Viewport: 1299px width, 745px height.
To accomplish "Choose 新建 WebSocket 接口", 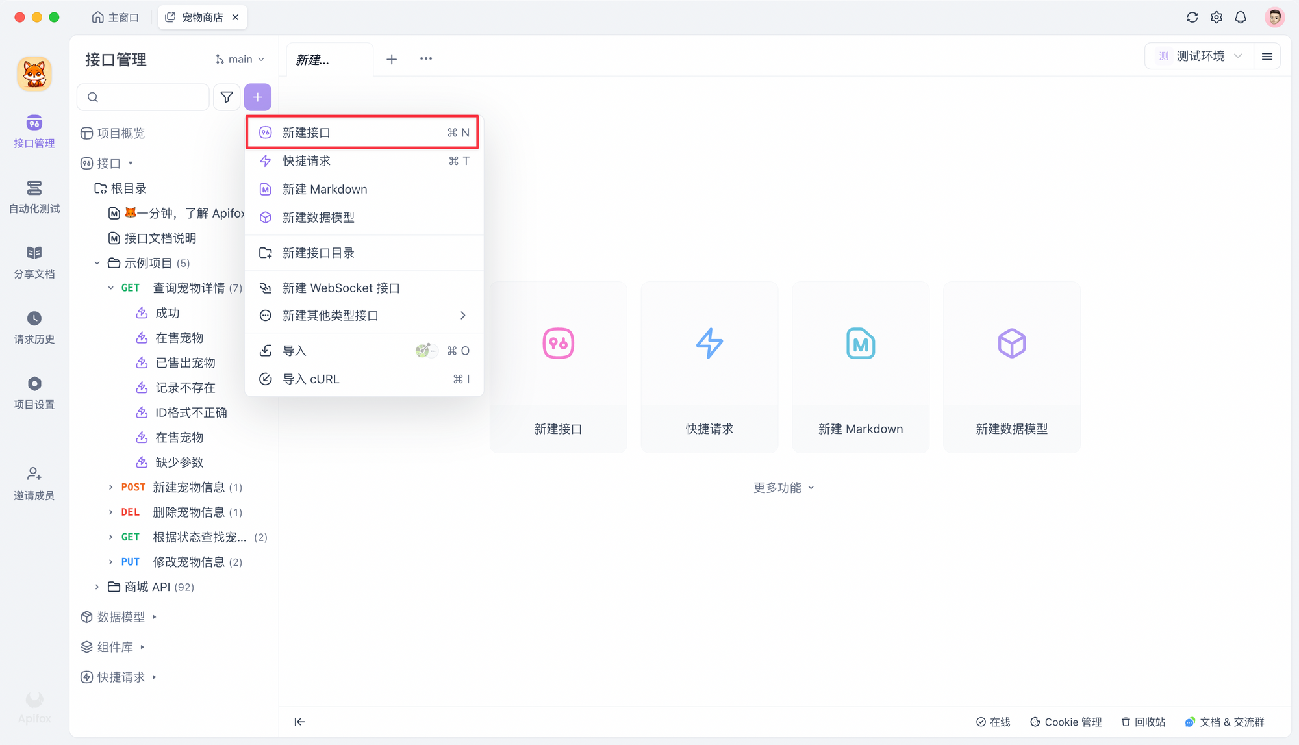I will pyautogui.click(x=364, y=288).
